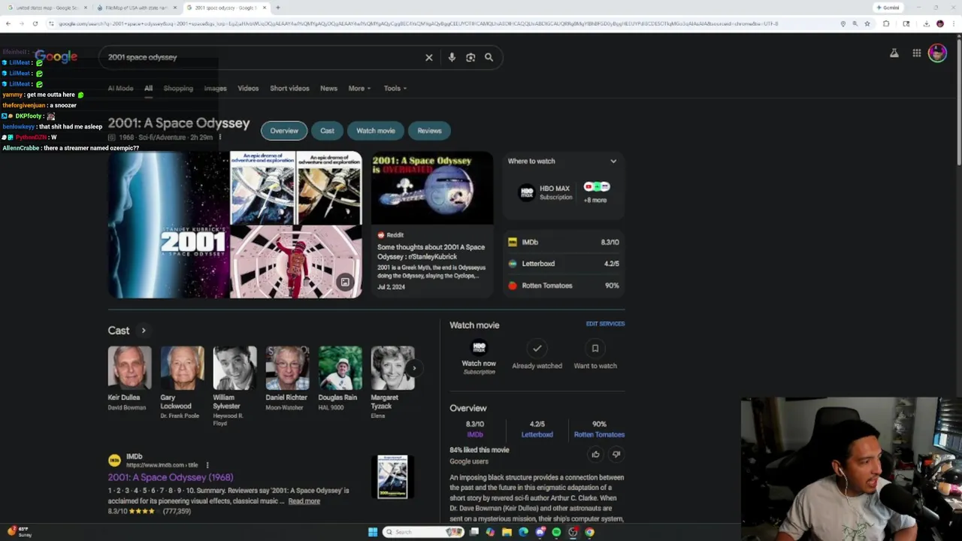
Task: Give thumbs up to the movie
Action: tap(595, 454)
